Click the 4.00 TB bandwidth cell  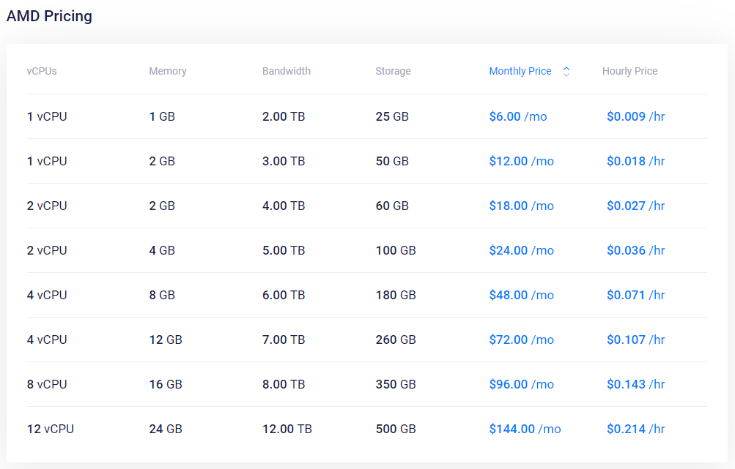[284, 206]
